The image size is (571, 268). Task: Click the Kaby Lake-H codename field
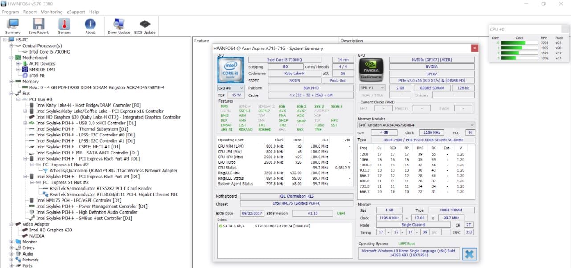click(294, 74)
